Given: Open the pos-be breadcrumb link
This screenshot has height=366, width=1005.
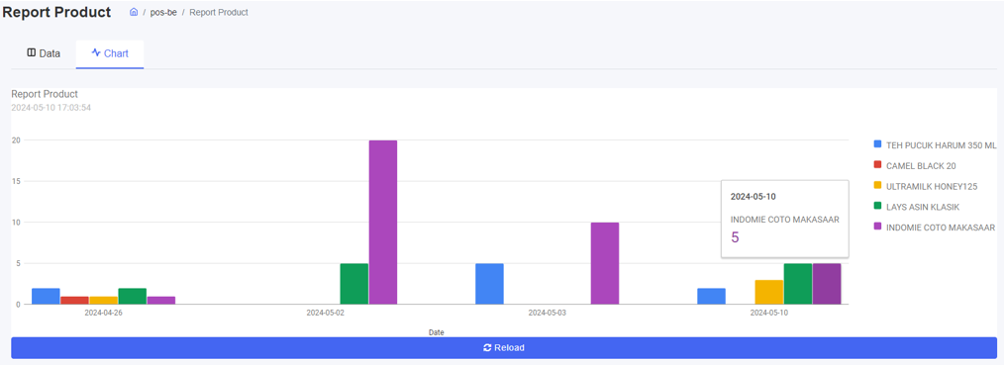Looking at the screenshot, I should click(163, 12).
